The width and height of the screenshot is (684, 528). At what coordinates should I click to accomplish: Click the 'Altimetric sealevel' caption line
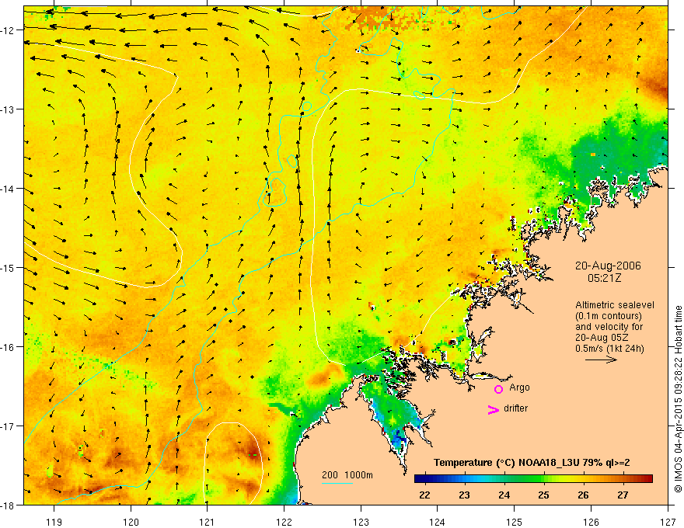(x=615, y=305)
